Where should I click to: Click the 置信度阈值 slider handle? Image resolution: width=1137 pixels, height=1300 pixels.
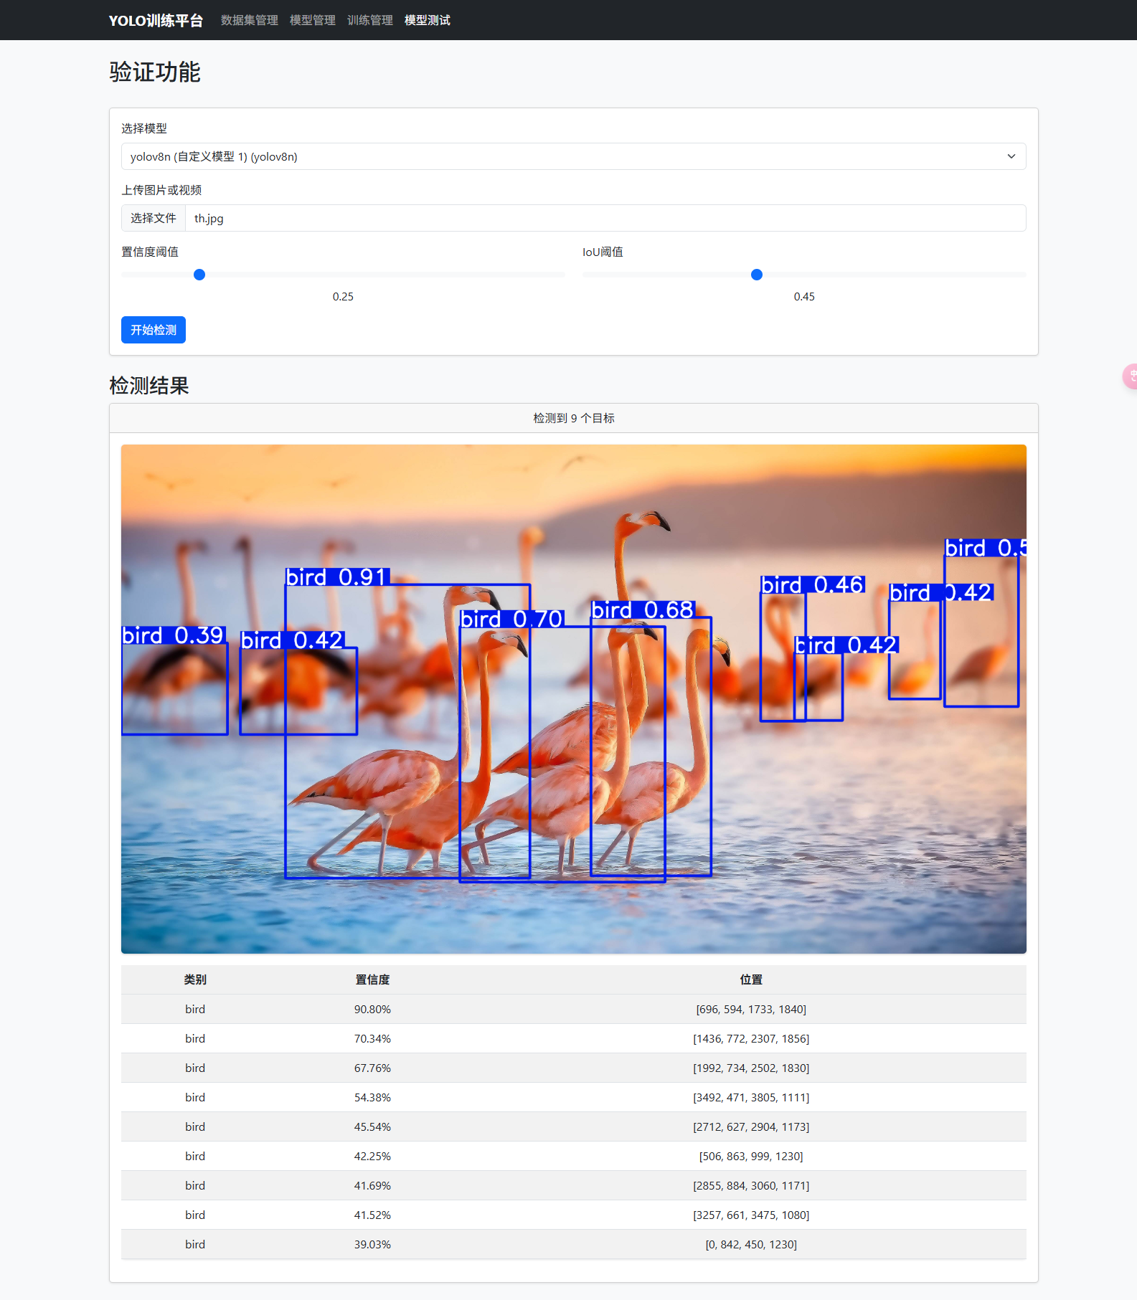[x=199, y=275]
